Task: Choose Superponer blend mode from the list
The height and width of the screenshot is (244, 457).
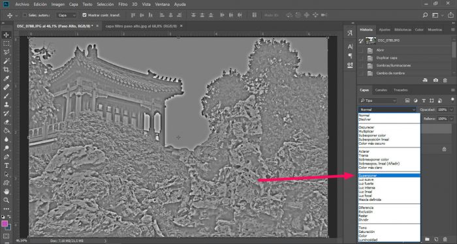Action: point(389,175)
